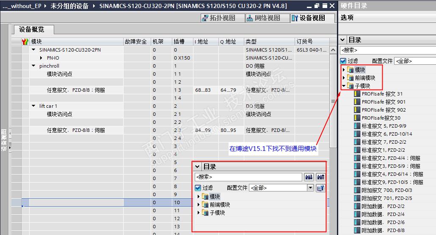Click the device icon on the 设备视图 tab
The width and height of the screenshot is (436, 235).
(x=295, y=18)
